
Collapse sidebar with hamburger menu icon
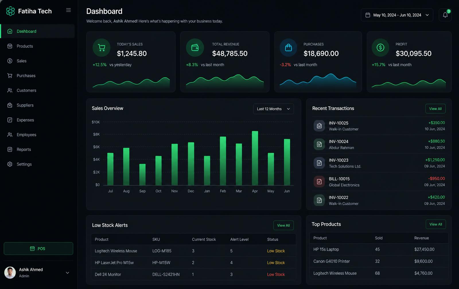[68, 10]
